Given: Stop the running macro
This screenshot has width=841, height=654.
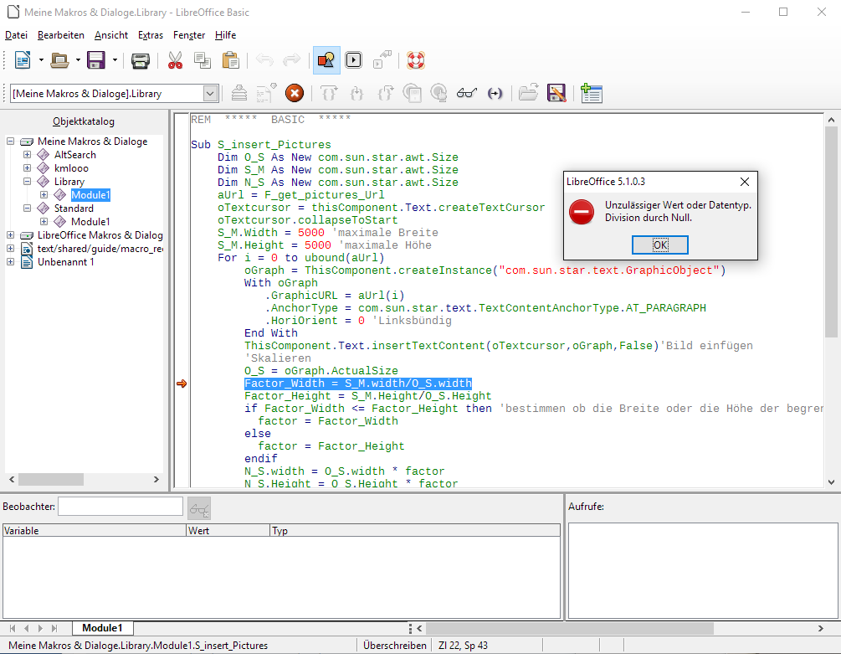Looking at the screenshot, I should 295,93.
